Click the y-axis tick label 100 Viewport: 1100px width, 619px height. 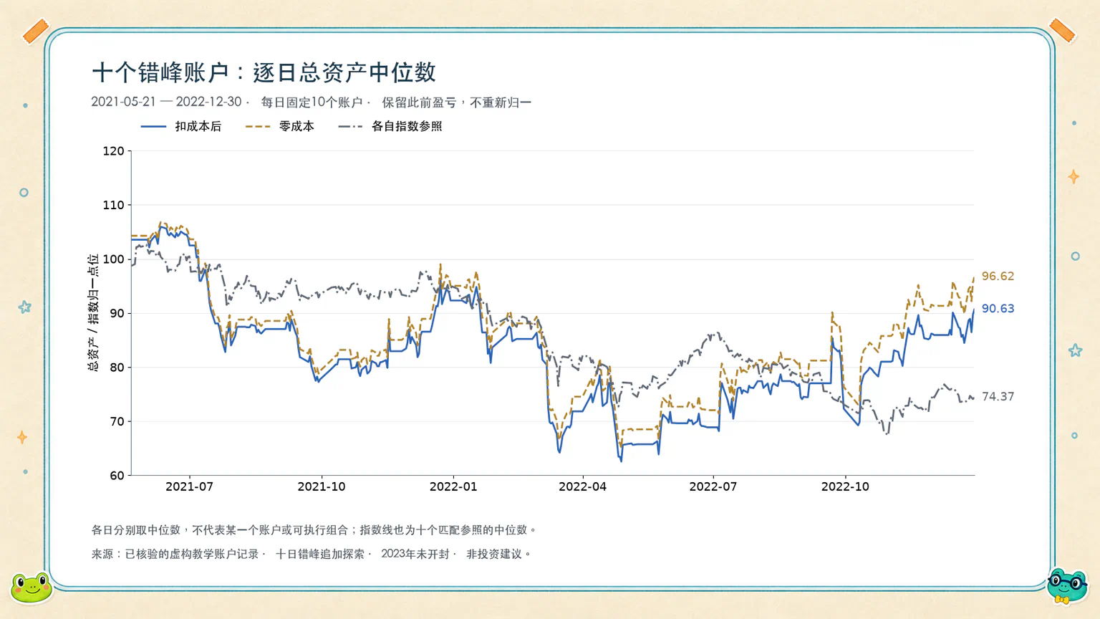click(113, 259)
